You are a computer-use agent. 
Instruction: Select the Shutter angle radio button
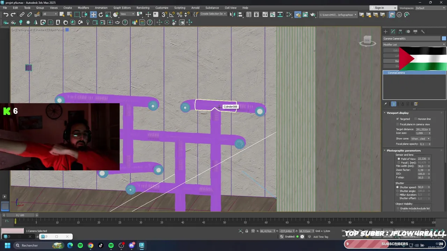(x=397, y=191)
